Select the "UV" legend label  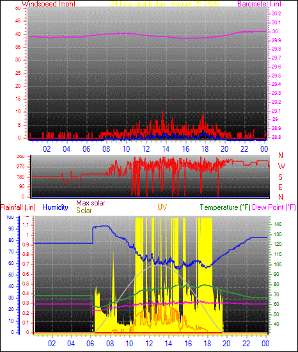pyautogui.click(x=162, y=207)
